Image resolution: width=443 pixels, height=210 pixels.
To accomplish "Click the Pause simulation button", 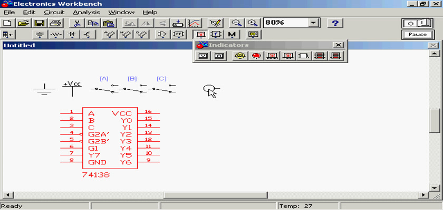I will (417, 35).
